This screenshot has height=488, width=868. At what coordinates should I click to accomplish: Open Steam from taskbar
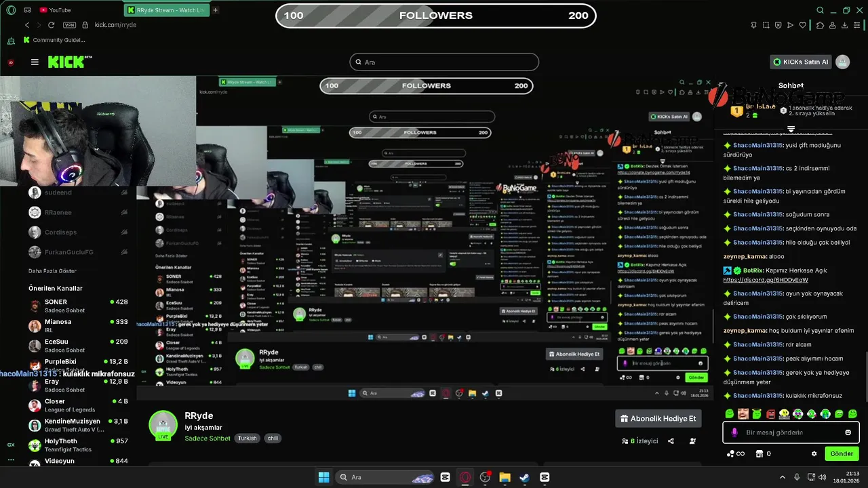coord(525,477)
